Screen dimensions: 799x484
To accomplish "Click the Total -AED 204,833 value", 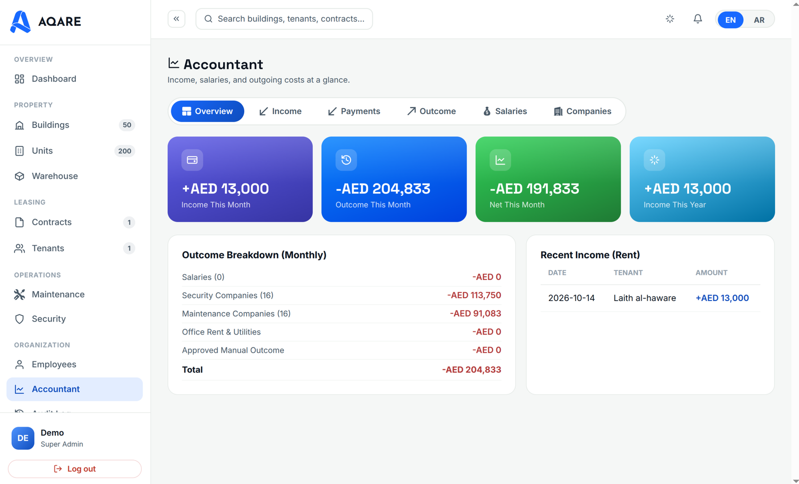I will (471, 370).
